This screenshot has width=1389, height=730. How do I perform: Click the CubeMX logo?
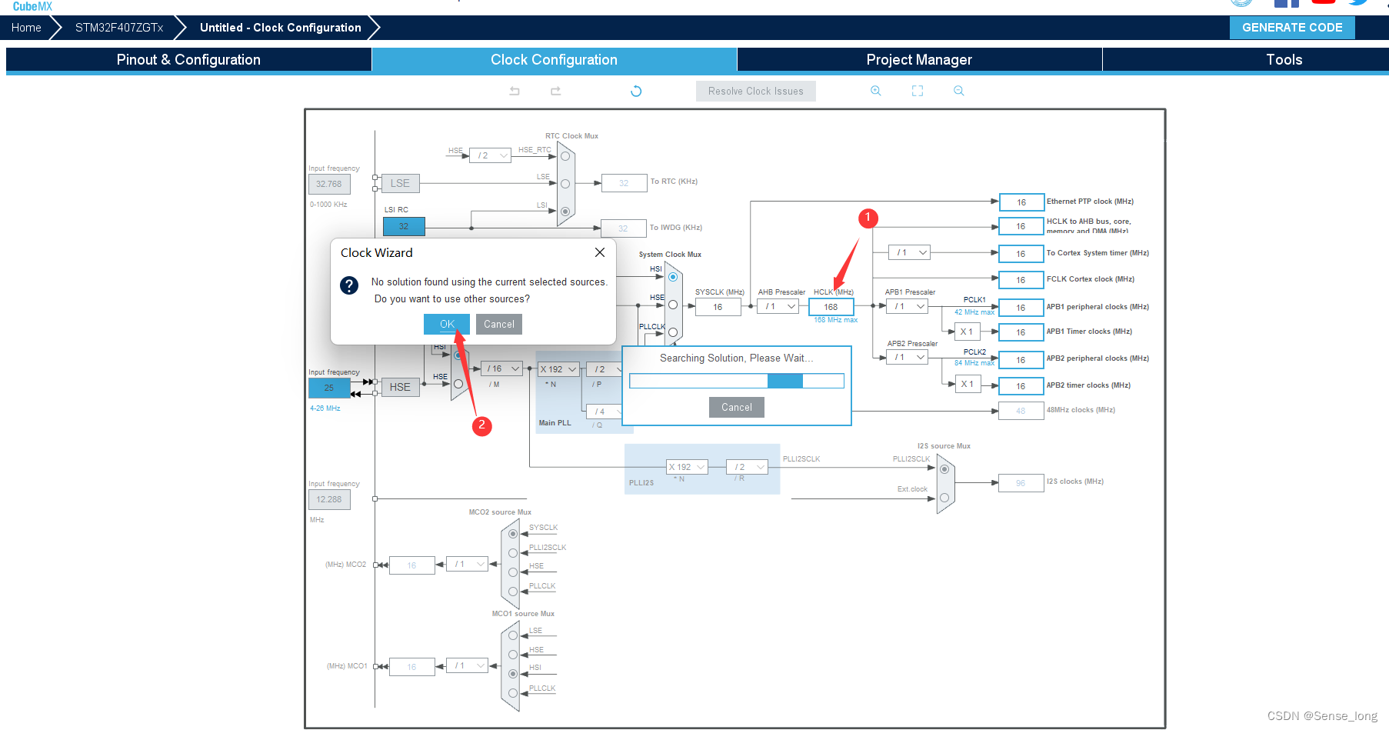(32, 6)
